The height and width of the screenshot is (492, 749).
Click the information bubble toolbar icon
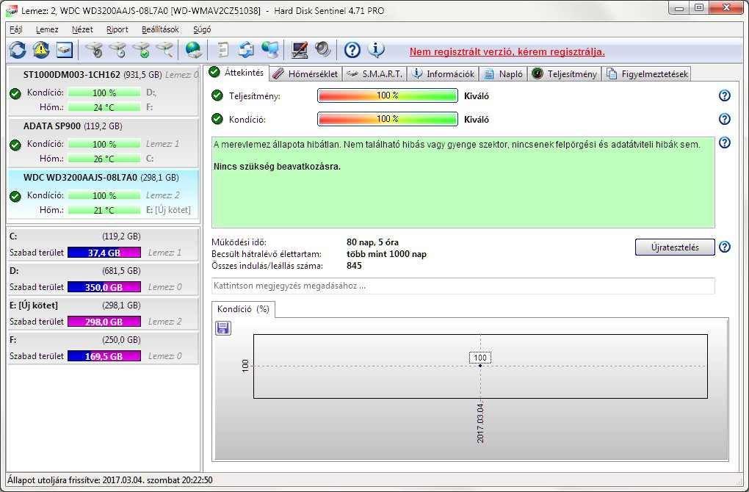coord(377,50)
